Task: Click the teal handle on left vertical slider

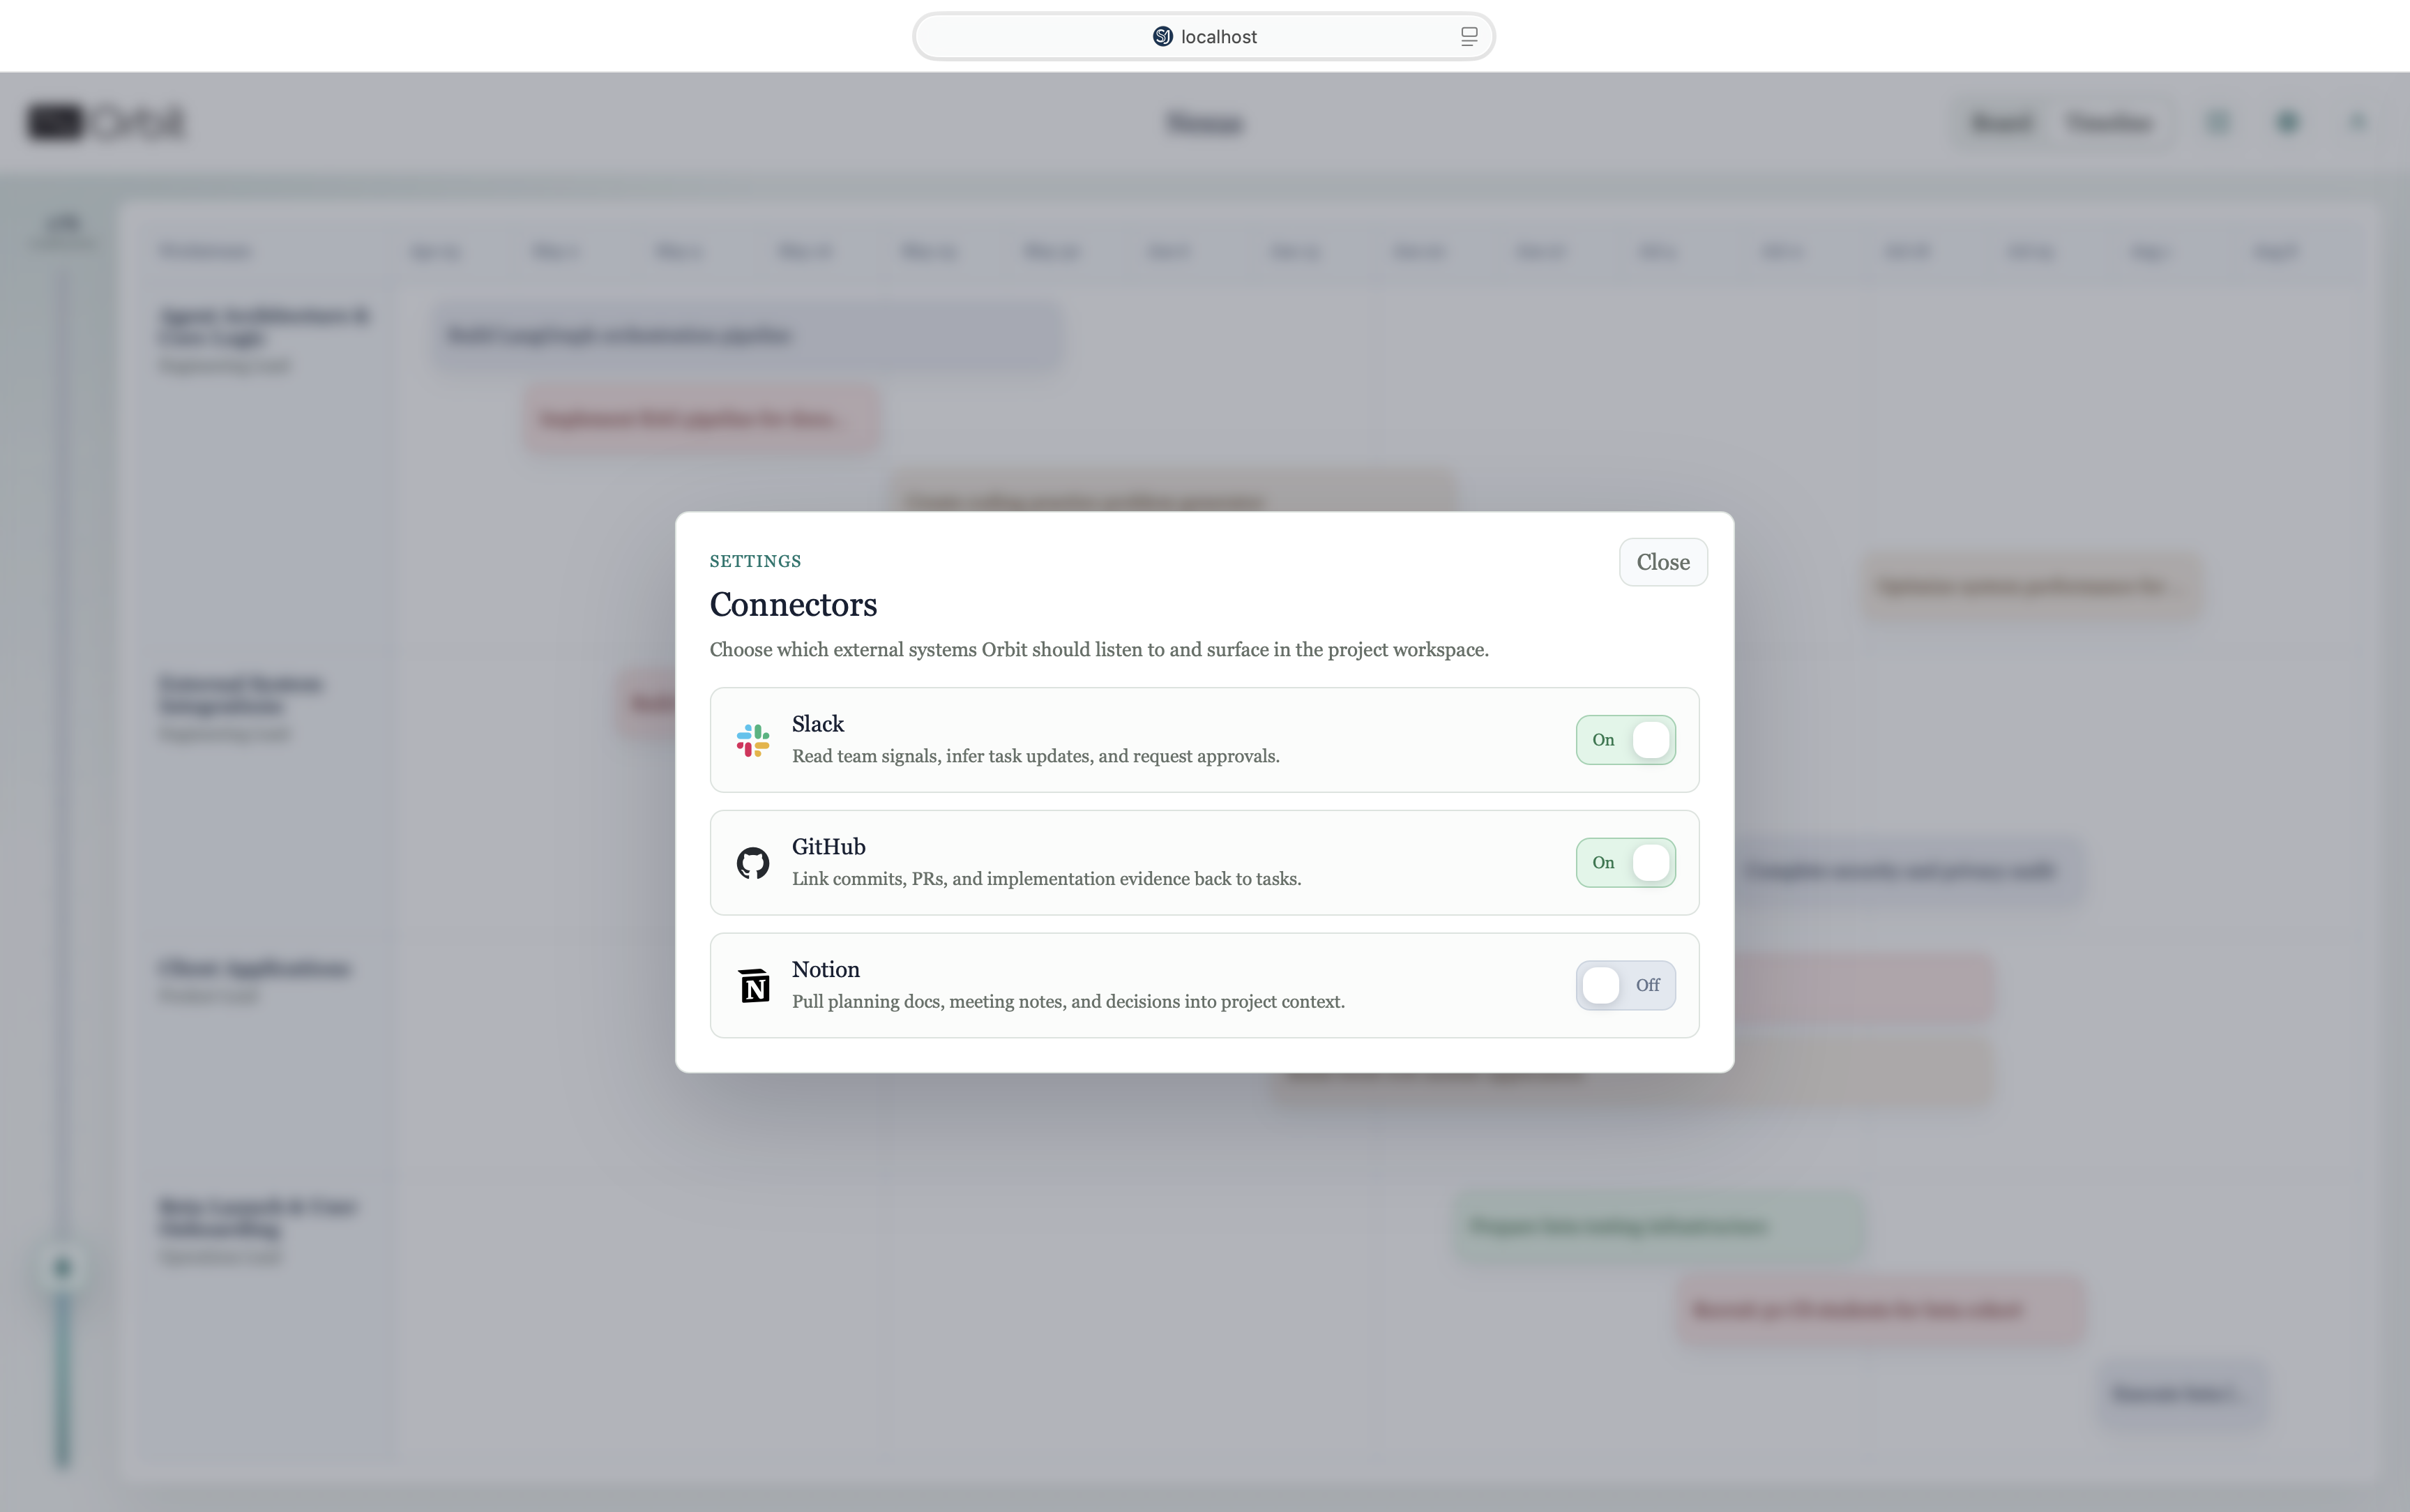Action: [x=63, y=1269]
